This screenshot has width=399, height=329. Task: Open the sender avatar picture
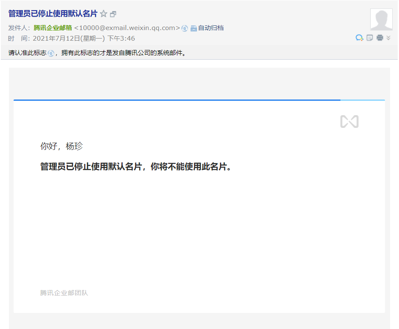[381, 19]
